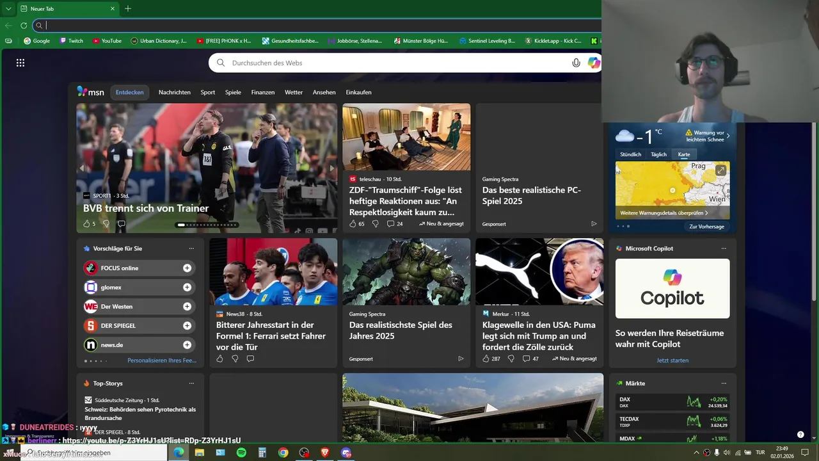
Task: Open Microsoft Copilot card options menu
Action: coord(724,248)
